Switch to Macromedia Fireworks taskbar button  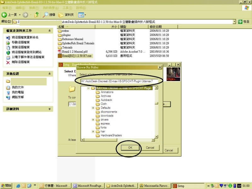pyautogui.click(x=155, y=186)
